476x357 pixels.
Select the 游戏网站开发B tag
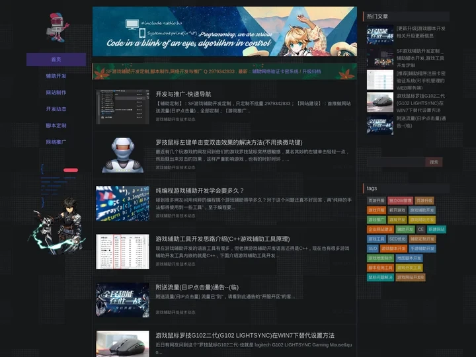[x=411, y=277]
